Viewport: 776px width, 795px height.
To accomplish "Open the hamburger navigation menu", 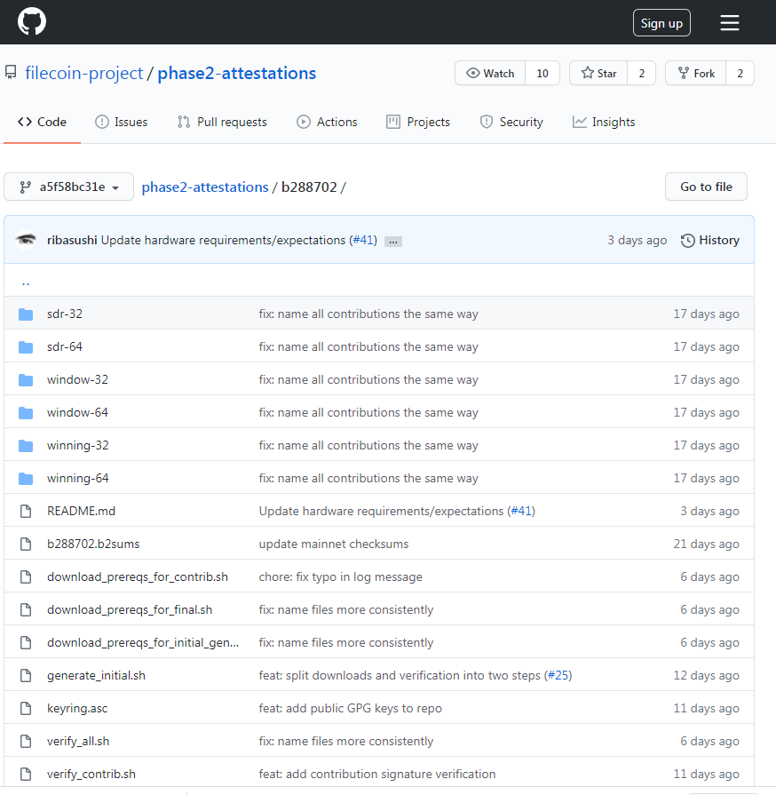I will (x=729, y=23).
